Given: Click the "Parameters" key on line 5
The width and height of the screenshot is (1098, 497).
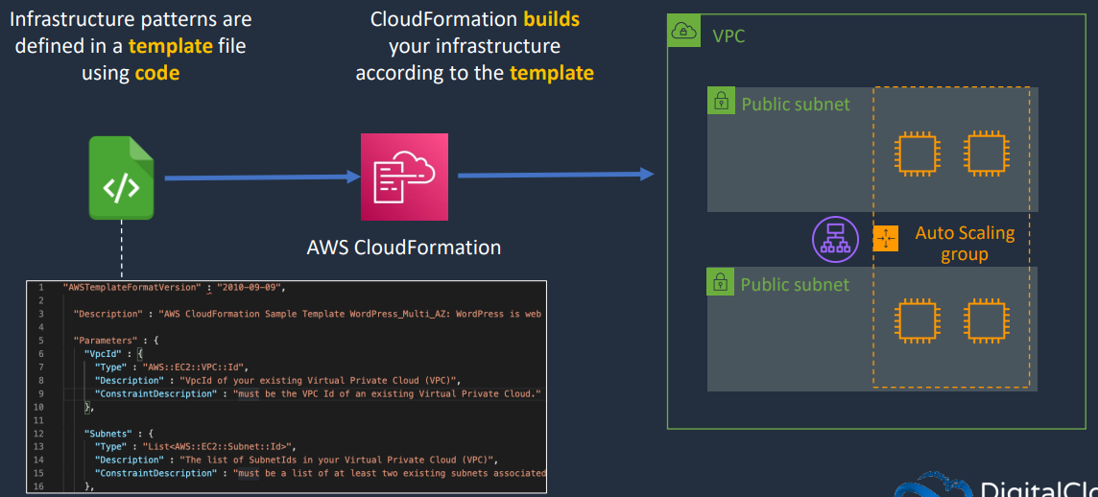Looking at the screenshot, I should point(106,341).
